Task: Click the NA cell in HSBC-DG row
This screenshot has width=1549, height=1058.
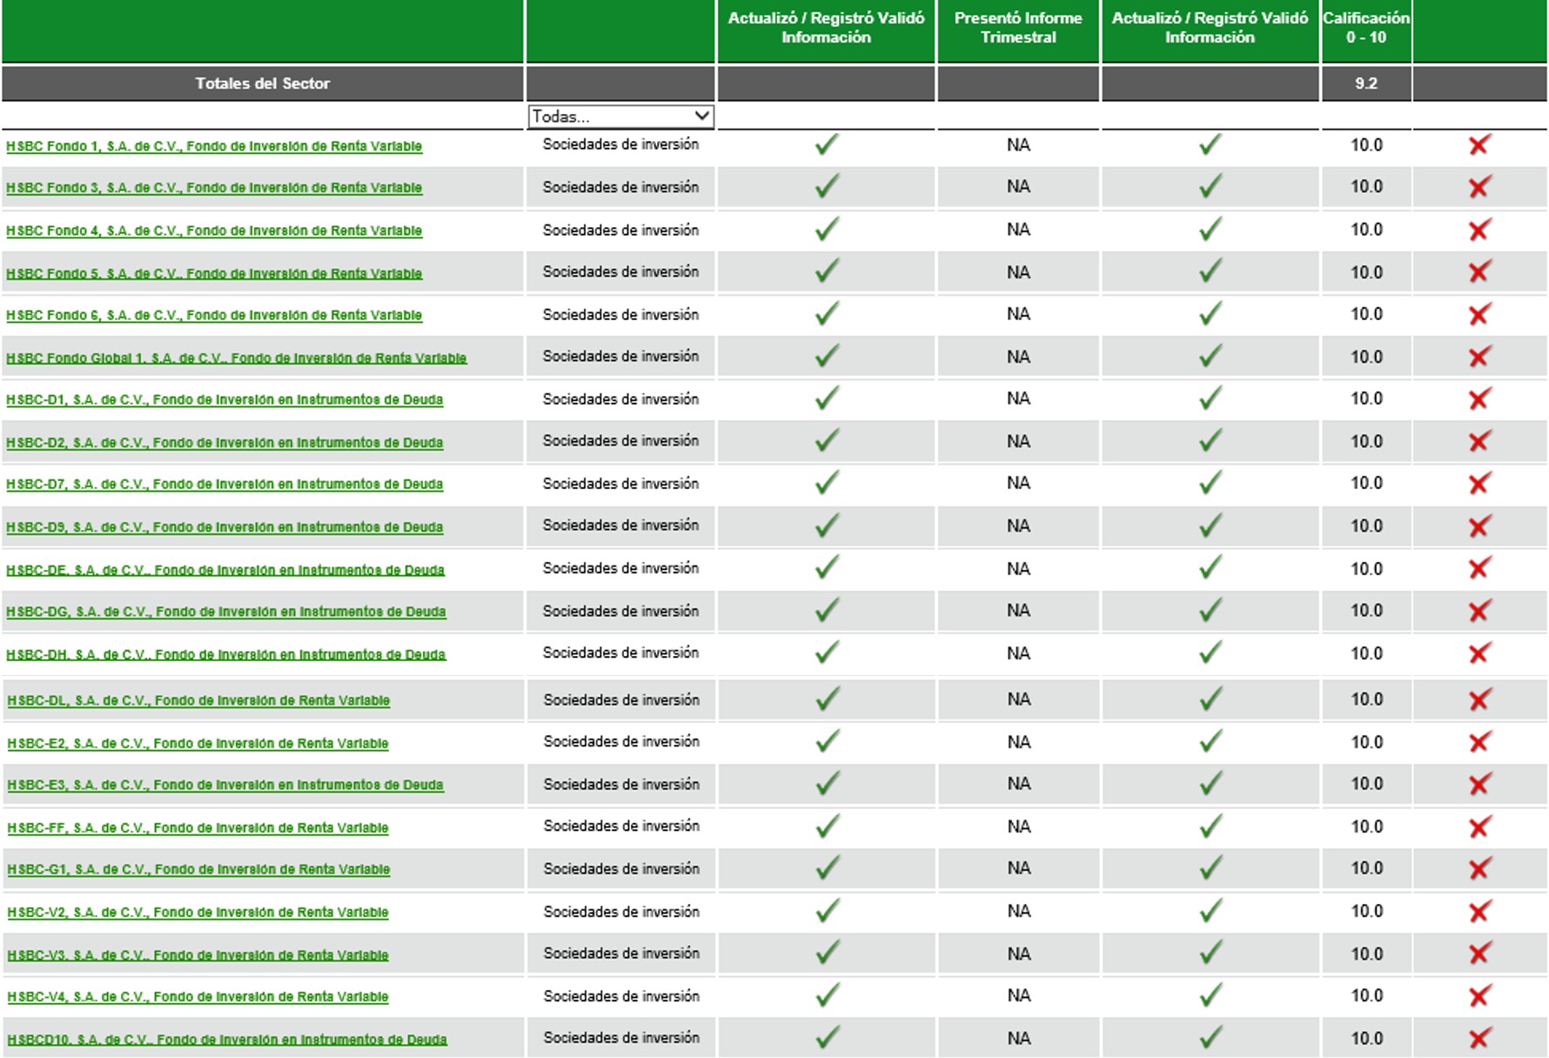Action: pos(1018,611)
